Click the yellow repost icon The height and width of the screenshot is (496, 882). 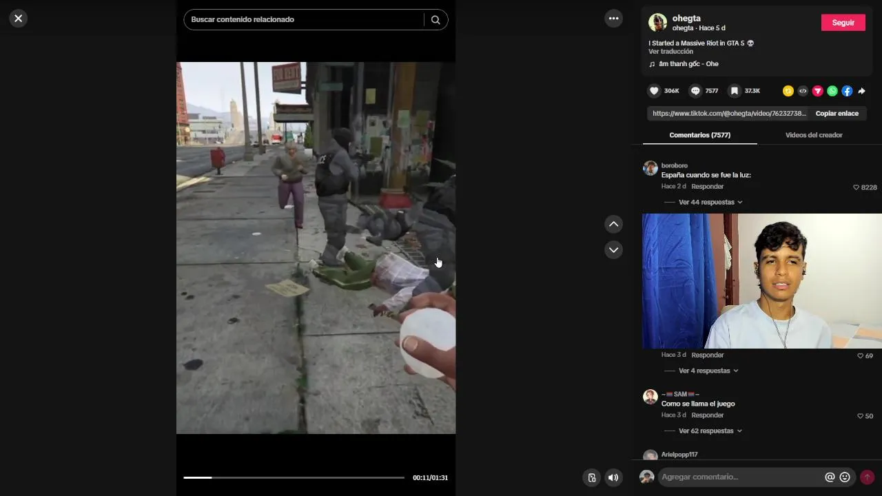788,91
